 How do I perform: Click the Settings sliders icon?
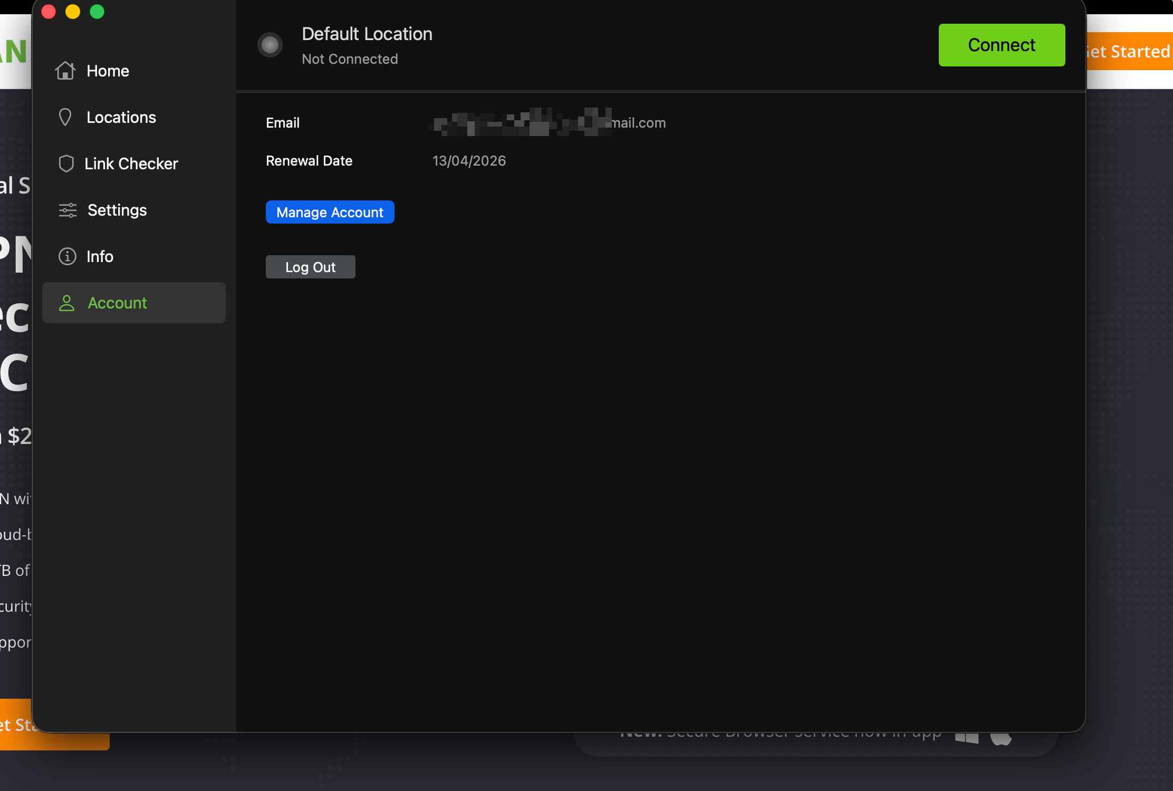68,210
